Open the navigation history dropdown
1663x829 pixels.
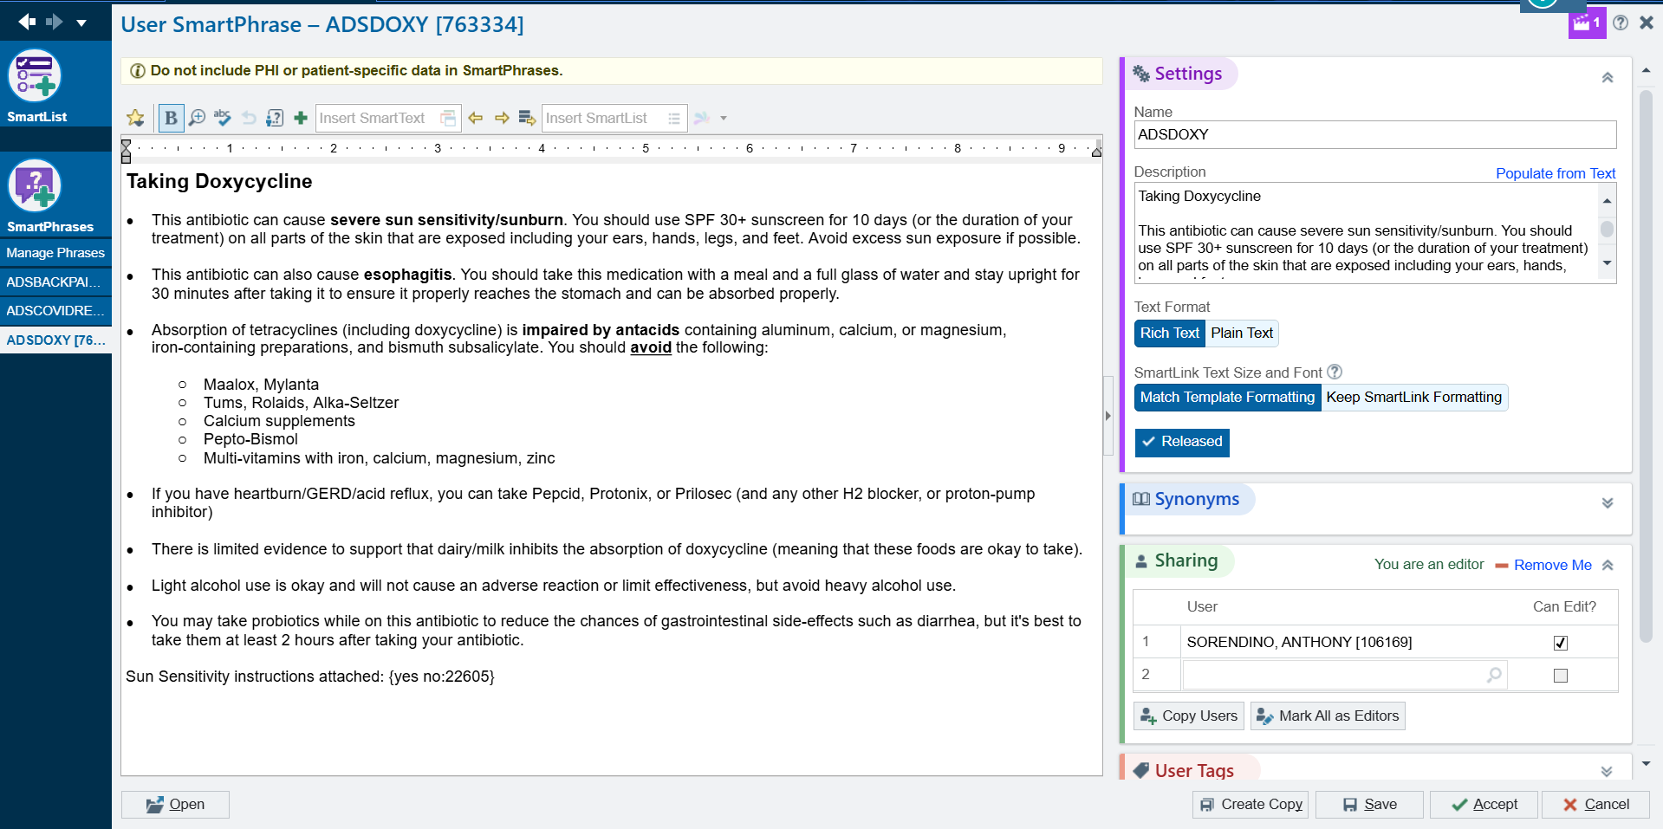[81, 23]
